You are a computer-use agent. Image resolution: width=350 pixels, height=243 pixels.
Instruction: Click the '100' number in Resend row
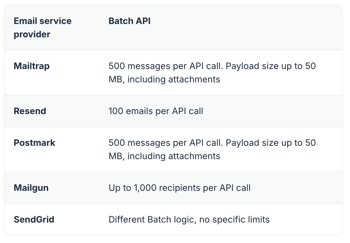[116, 111]
